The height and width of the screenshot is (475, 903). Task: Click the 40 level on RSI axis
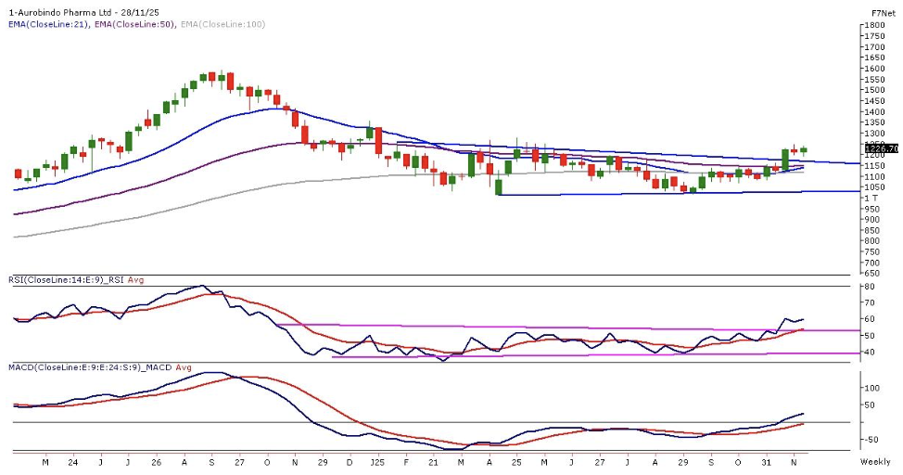pyautogui.click(x=870, y=353)
